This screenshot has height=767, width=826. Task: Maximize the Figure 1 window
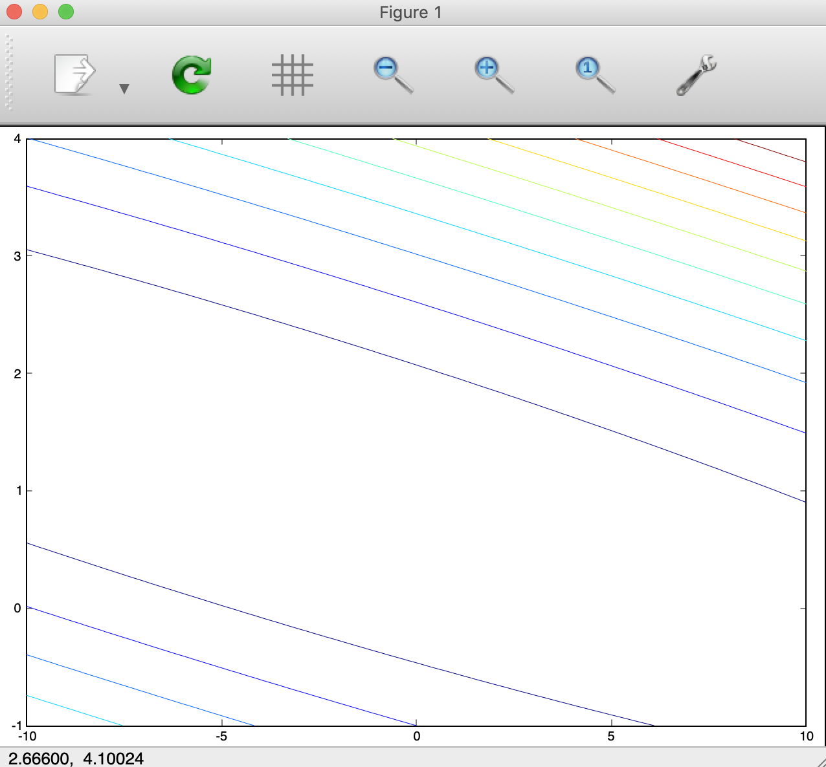66,12
